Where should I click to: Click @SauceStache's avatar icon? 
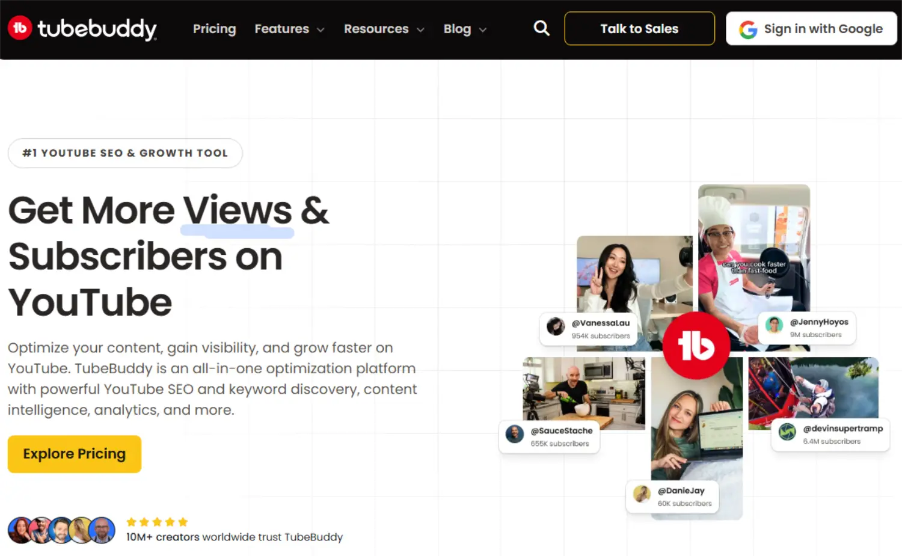[515, 434]
